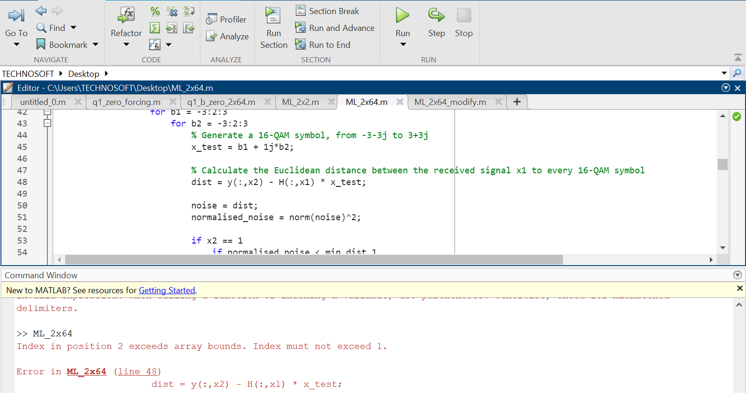The width and height of the screenshot is (746, 393).
Task: Open the Go To dropdown arrow
Action: click(16, 44)
